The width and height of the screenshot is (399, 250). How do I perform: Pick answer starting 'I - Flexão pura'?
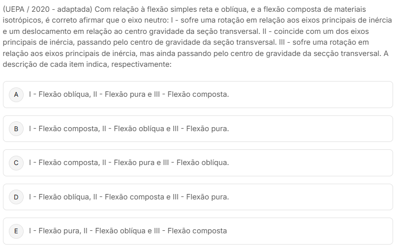[128, 231]
